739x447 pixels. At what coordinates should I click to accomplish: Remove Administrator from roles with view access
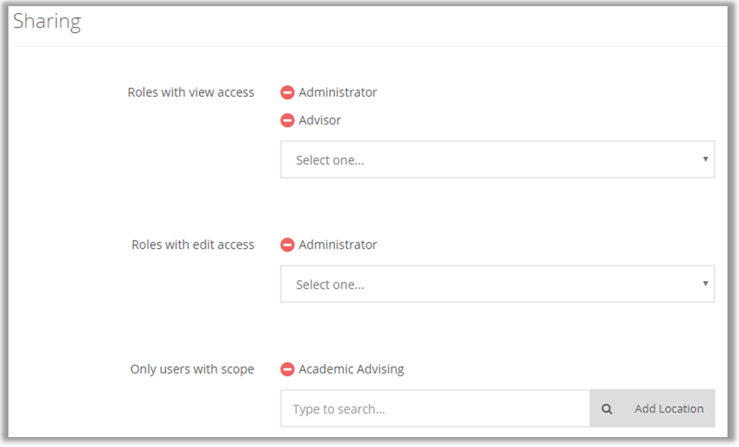tap(287, 93)
